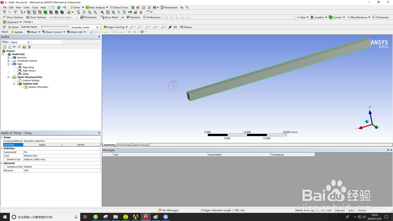Toggle Close Vertices option
Image resolution: width=393 pixels, height=221 pixels.
(x=36, y=17)
